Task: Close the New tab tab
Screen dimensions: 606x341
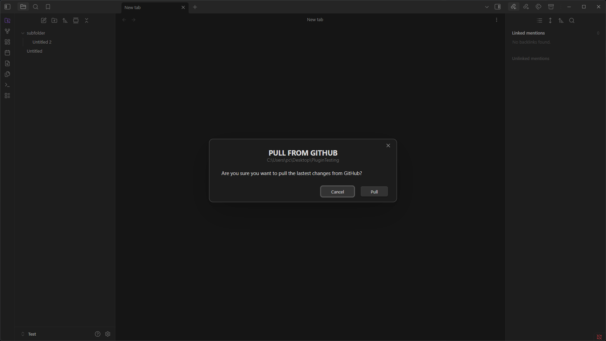Action: point(183,7)
